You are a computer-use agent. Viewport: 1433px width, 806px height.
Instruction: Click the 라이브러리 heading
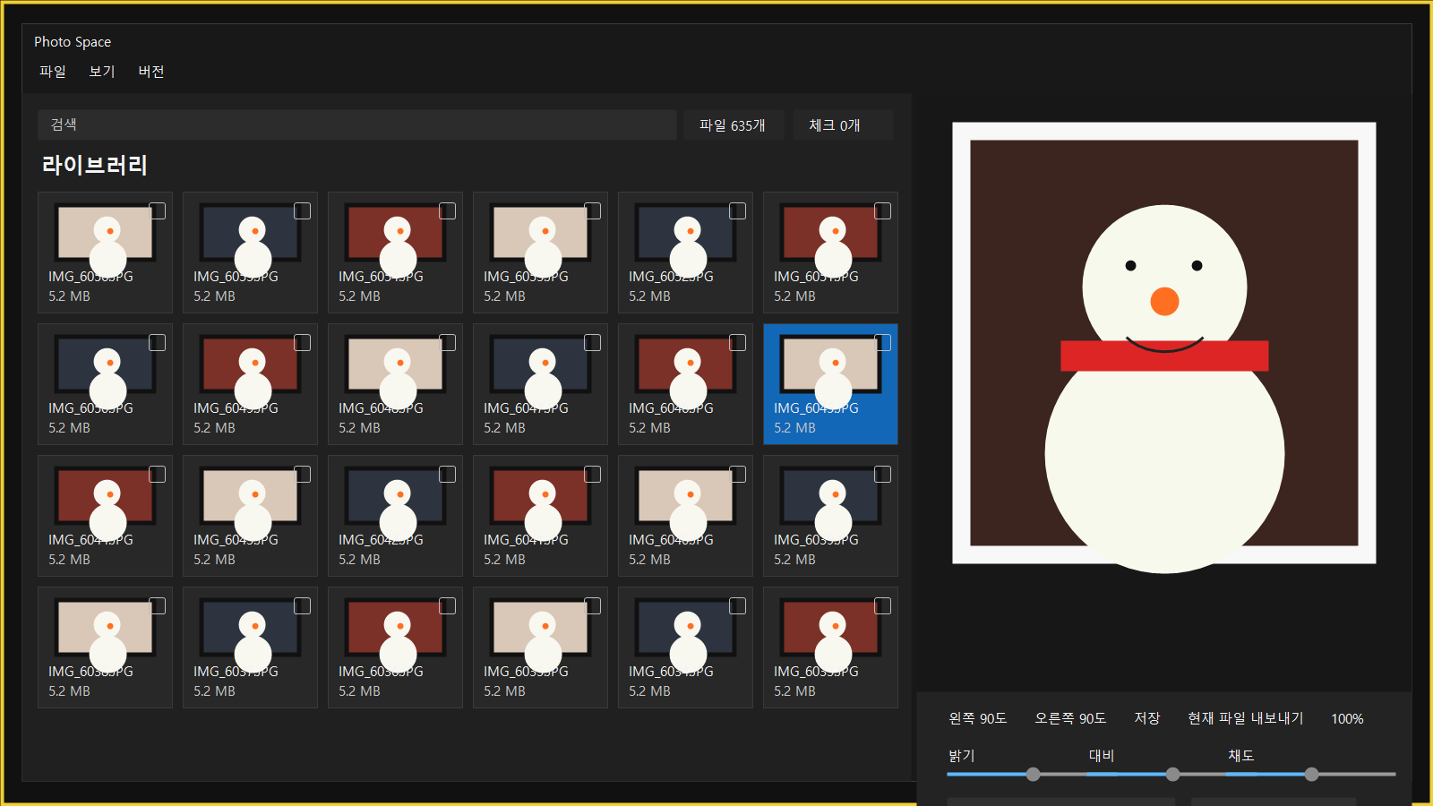(94, 165)
